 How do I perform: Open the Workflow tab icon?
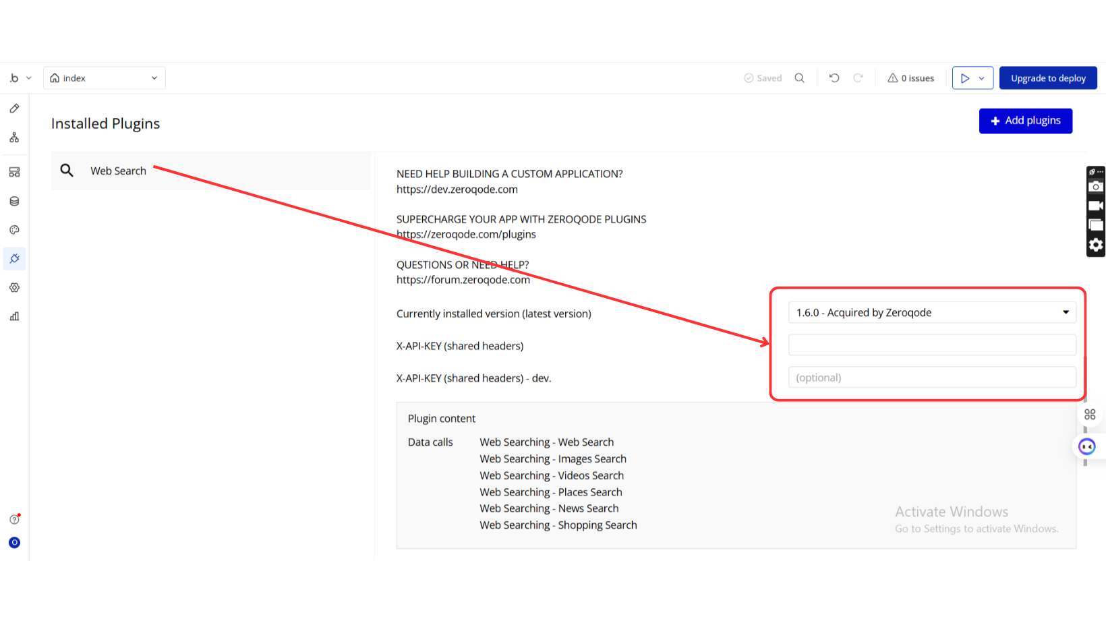click(x=14, y=138)
